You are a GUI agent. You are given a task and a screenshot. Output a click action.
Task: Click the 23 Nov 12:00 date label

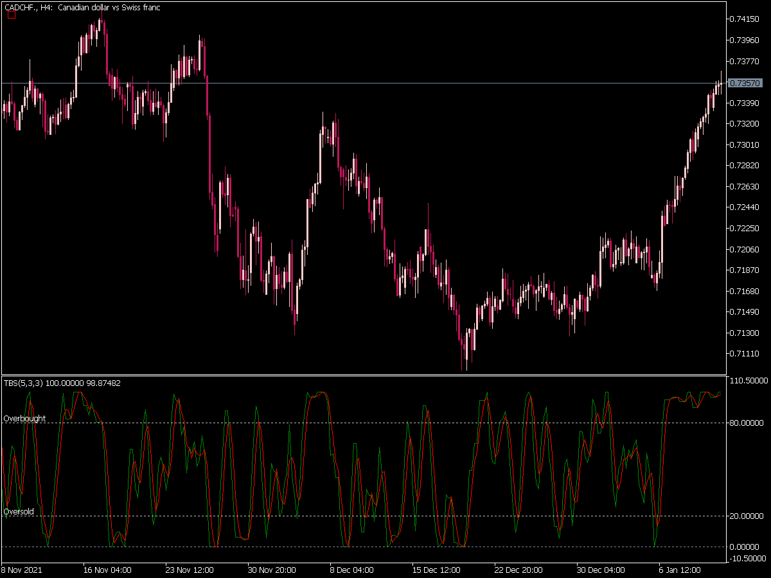pyautogui.click(x=190, y=570)
